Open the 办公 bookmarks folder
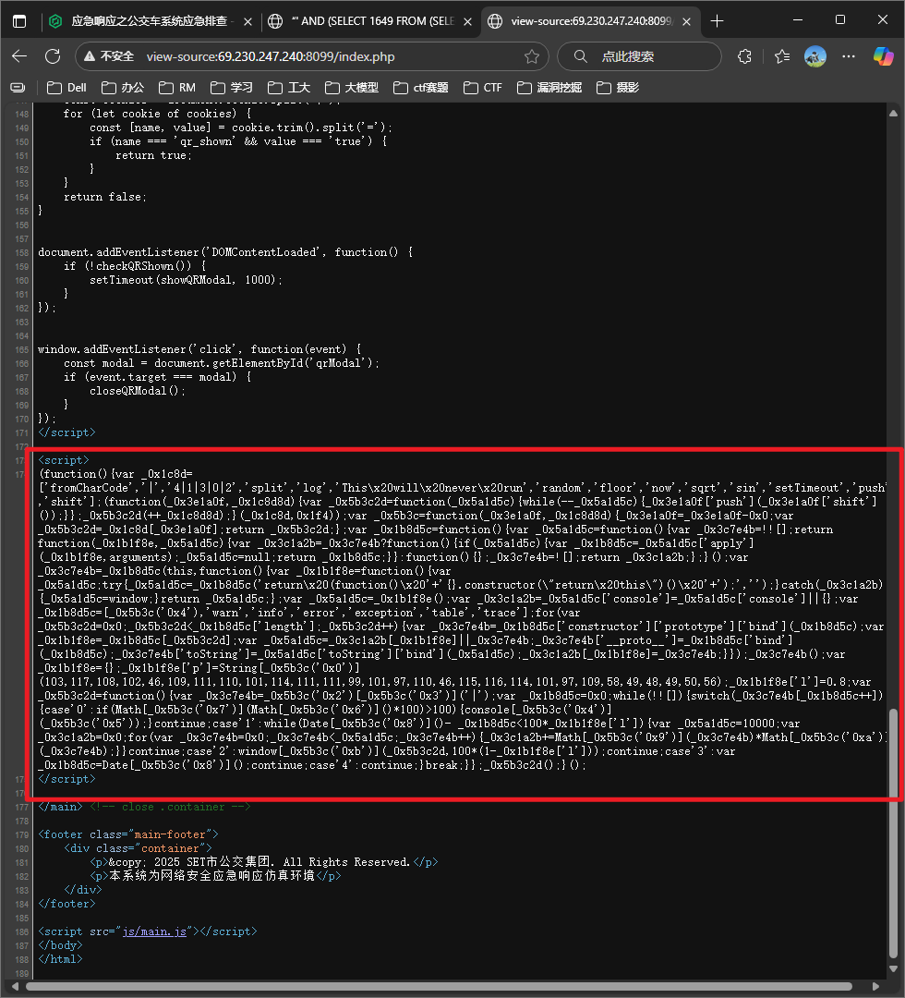905x998 pixels. (124, 87)
